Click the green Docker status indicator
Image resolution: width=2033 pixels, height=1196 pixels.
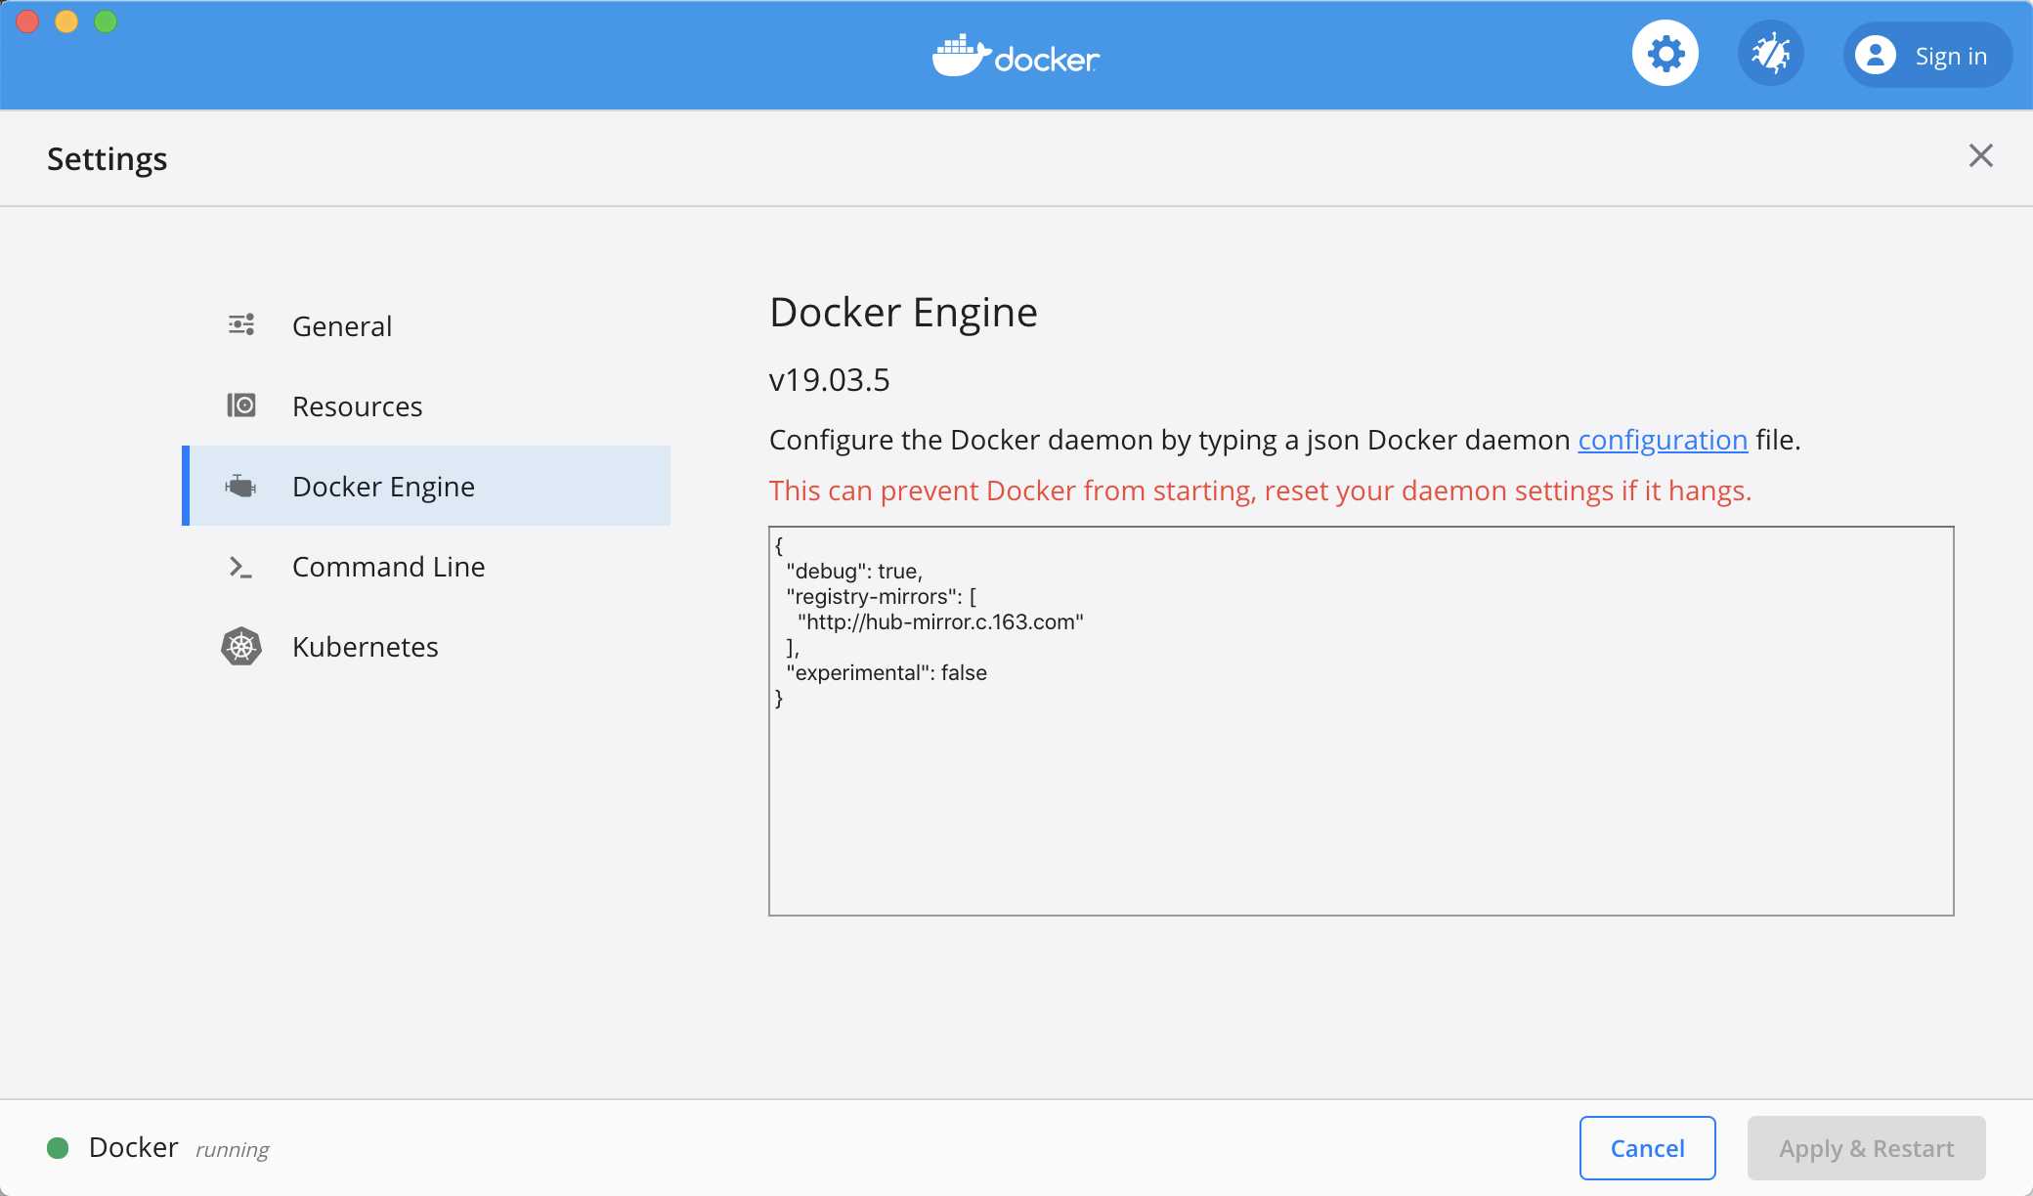pyautogui.click(x=58, y=1148)
